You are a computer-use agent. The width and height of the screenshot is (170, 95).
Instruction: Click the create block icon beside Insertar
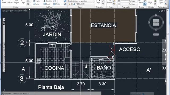tap(114, 1)
